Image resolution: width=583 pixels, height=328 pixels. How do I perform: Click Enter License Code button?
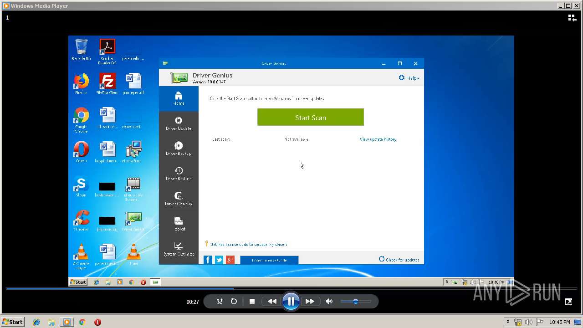269,260
